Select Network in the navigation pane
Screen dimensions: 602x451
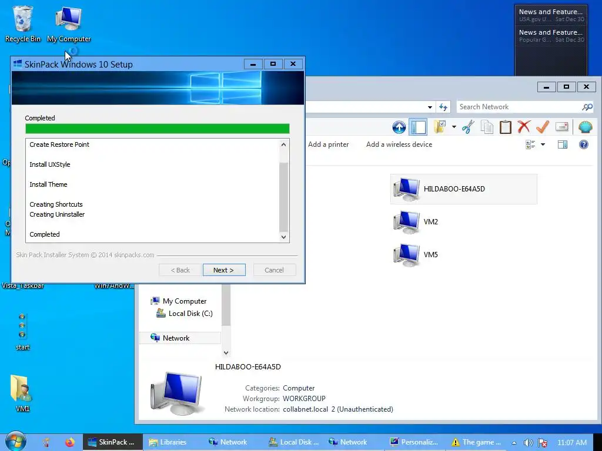pyautogui.click(x=180, y=338)
